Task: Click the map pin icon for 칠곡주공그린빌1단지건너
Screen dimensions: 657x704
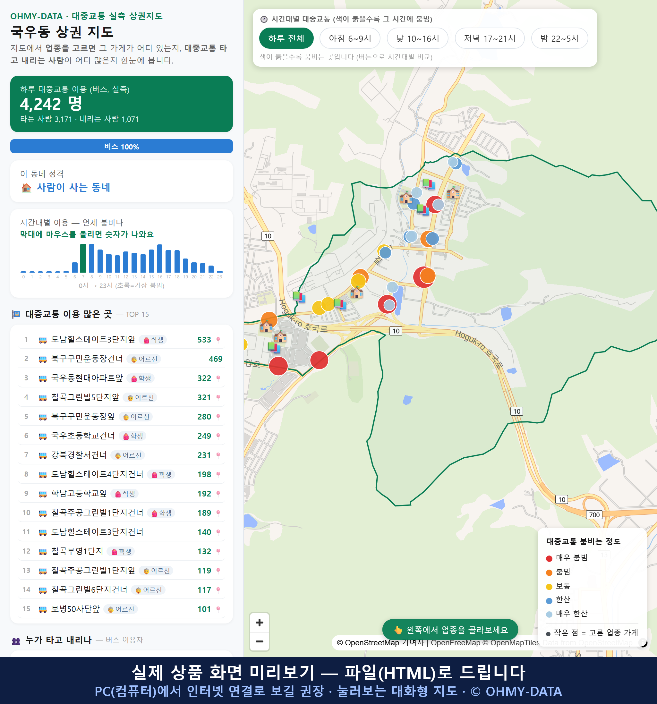Action: 218,513
